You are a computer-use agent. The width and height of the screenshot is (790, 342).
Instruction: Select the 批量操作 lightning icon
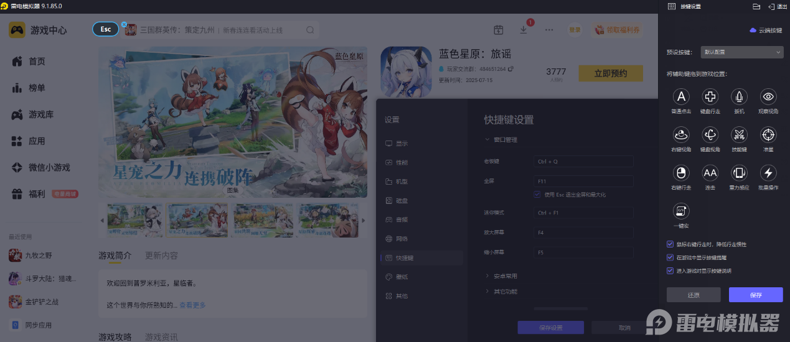(x=768, y=172)
